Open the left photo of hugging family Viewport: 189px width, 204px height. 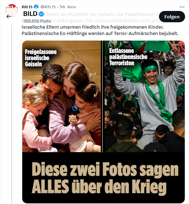coord(61,97)
